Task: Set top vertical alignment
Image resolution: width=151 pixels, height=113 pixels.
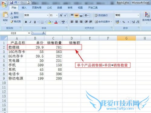Action: [72, 15]
